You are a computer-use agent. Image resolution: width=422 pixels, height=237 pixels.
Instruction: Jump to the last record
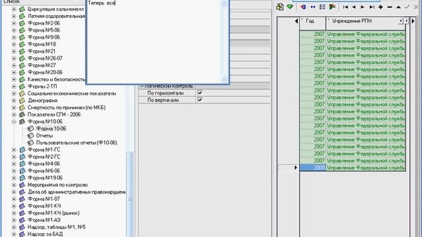click(372, 7)
